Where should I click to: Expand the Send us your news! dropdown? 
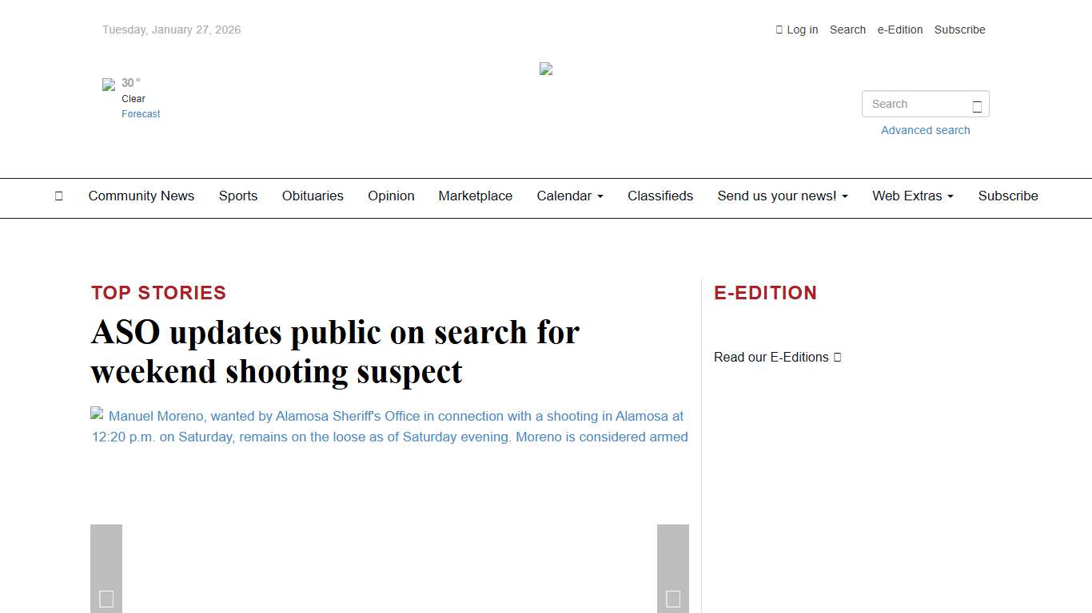(x=782, y=196)
